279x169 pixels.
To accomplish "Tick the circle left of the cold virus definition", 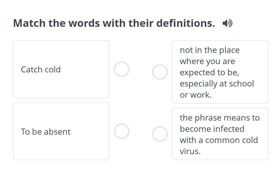I will coord(160,134).
